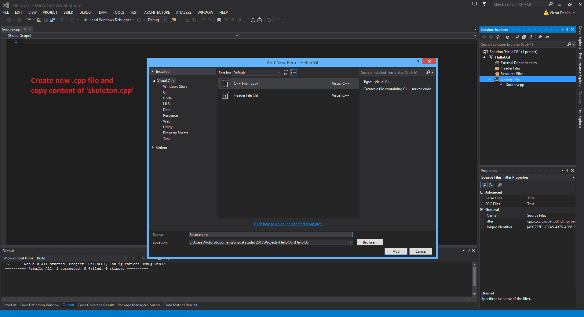Open the PROJECT menu
584x317 pixels.
pos(50,12)
